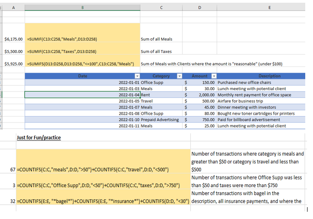Image resolution: width=313 pixels, height=219 pixels.
Task: Select column C header
Action: 162,8
